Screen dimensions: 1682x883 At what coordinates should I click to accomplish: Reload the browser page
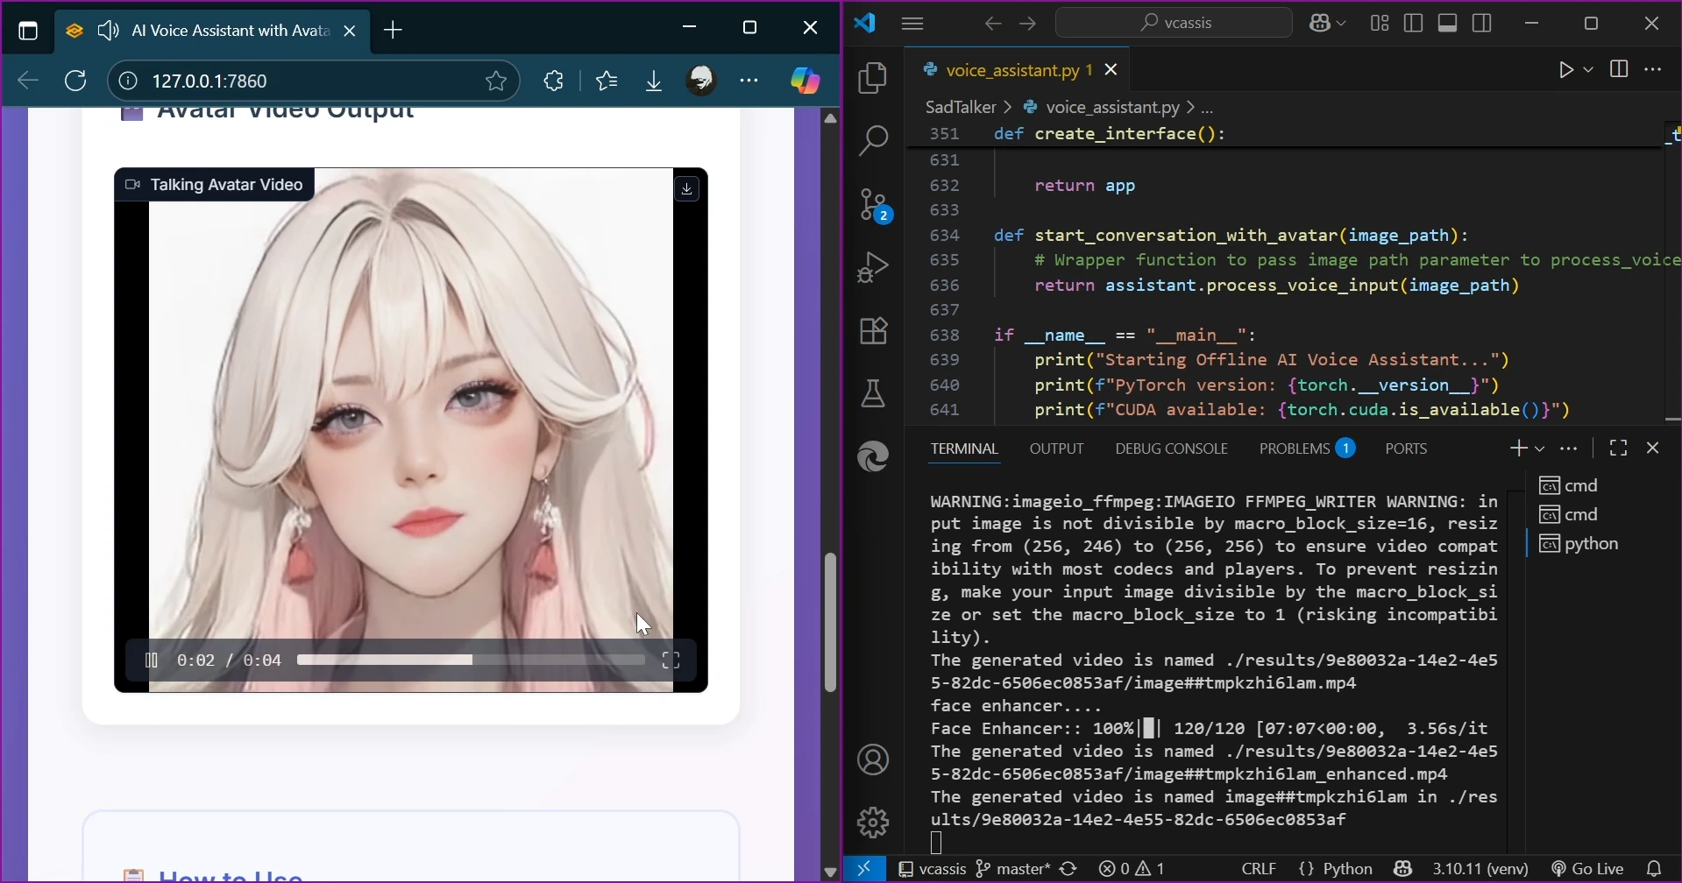[77, 81]
